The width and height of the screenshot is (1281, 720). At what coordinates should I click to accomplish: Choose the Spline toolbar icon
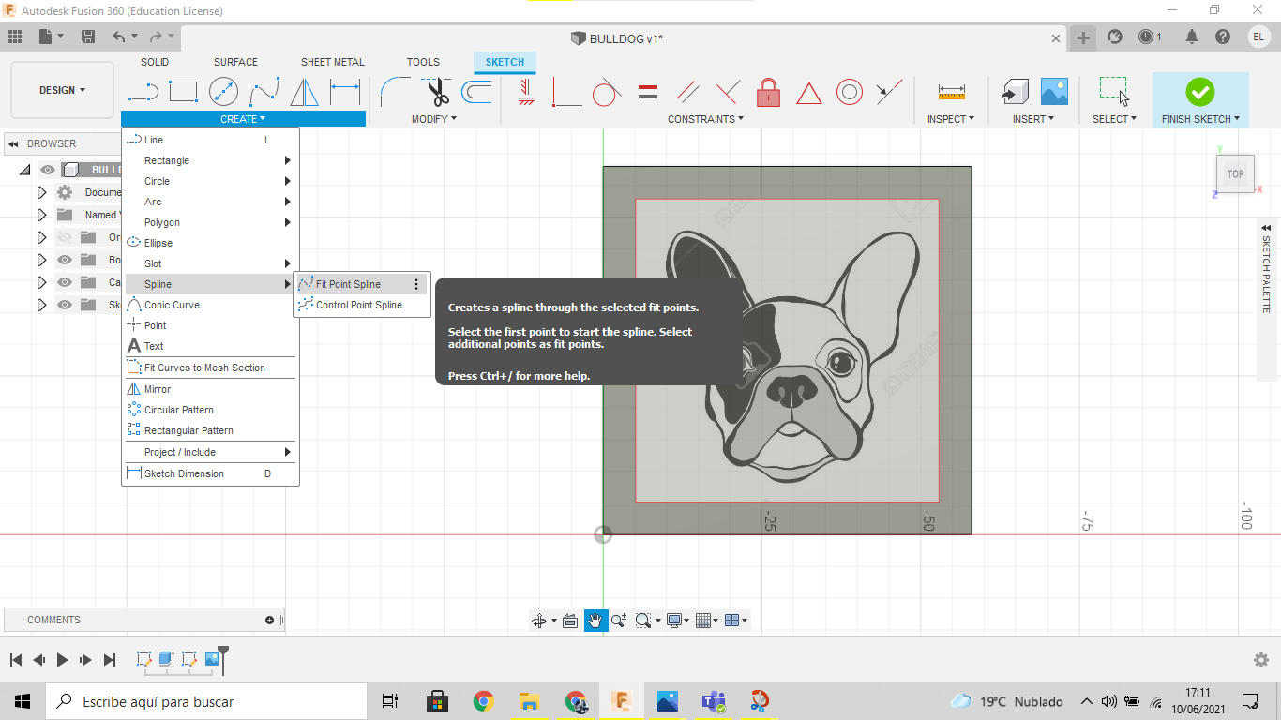pyautogui.click(x=264, y=92)
